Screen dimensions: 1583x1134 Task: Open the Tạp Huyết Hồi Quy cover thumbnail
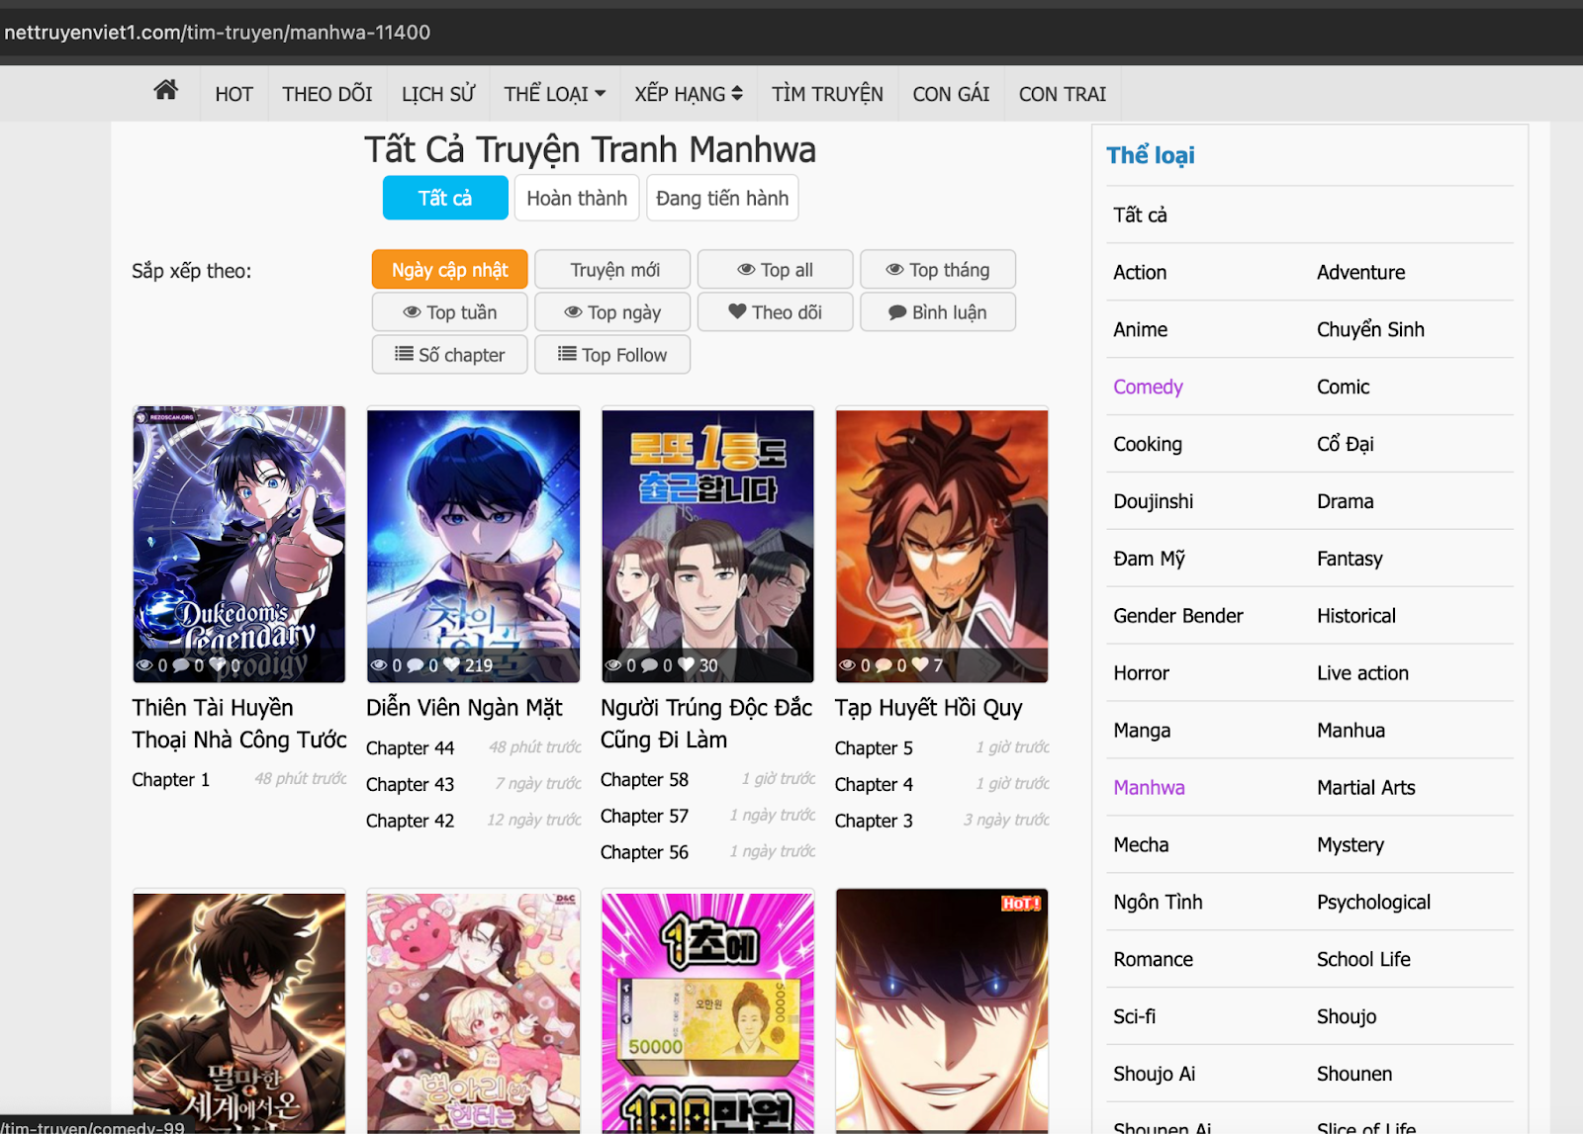(x=942, y=544)
